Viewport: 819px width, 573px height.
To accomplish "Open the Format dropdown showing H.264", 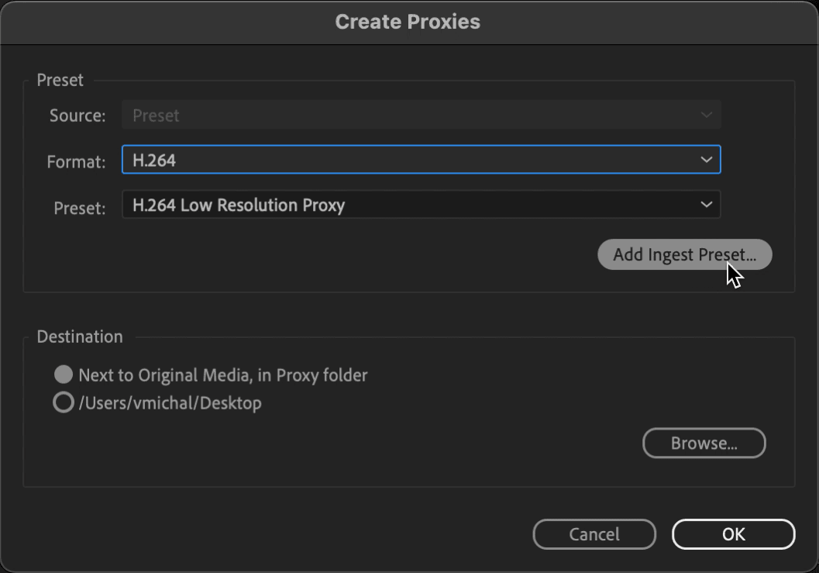I will coord(421,160).
